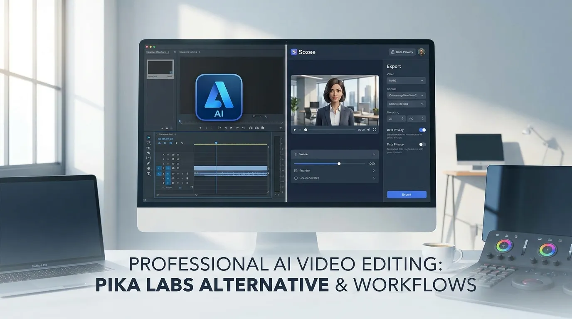Turn off the enabled blue Data Privacy switch
Image resolution: width=572 pixels, height=319 pixels.
pos(422,130)
